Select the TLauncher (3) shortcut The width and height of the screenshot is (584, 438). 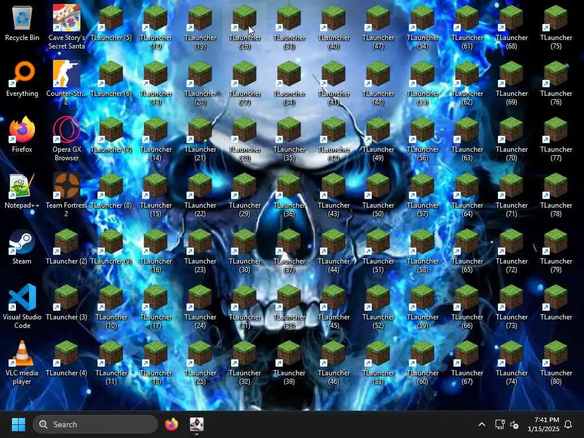click(67, 302)
